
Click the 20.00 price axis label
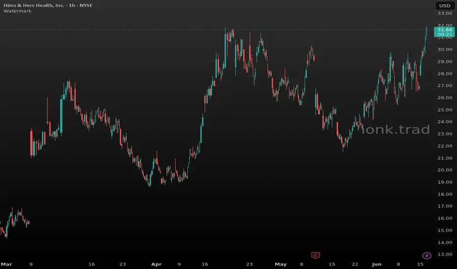(444, 170)
